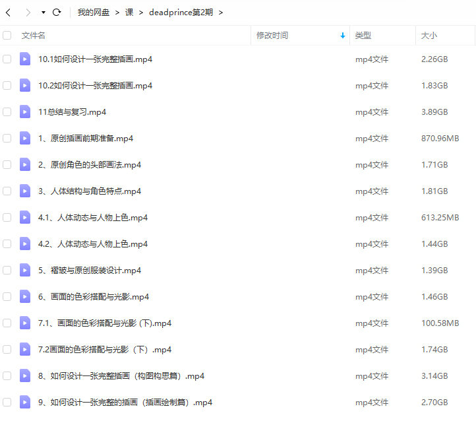Viewport: 476px width, 423px height.
Task: Select checkbox for 3、人体结构与角色特点.mp4
Action: (x=7, y=191)
